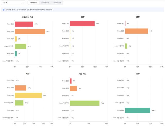This screenshot has width=165, height=126.
Task: Click the red 29% bar in 서울/분당 전체 chart
Action: 24,24
